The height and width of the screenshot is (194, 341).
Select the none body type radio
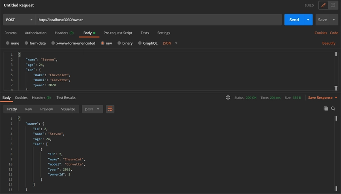pyautogui.click(x=8, y=43)
